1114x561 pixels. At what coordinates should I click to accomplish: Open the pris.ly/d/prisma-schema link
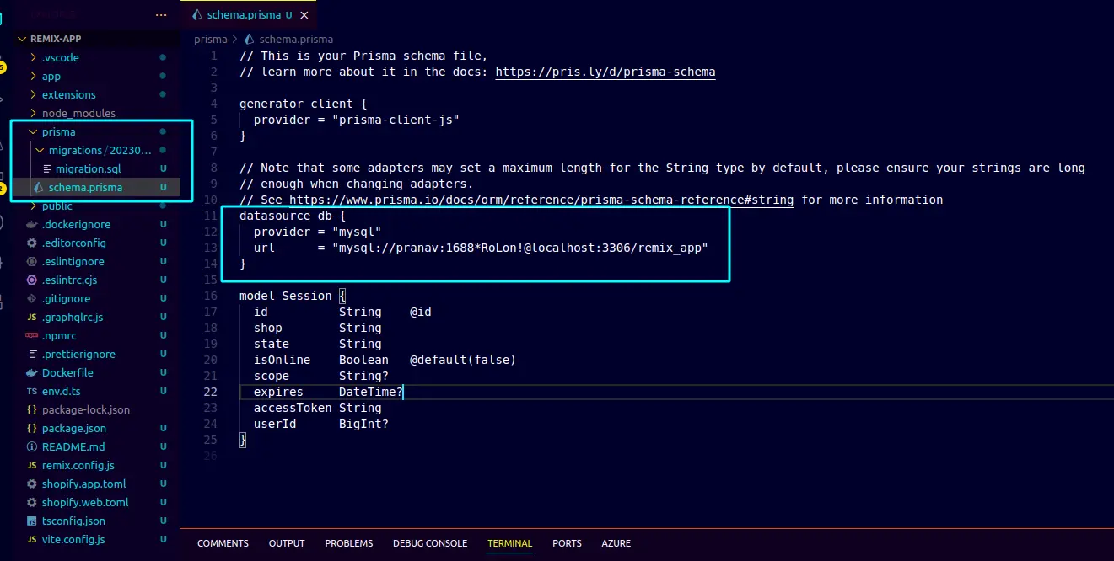click(605, 72)
